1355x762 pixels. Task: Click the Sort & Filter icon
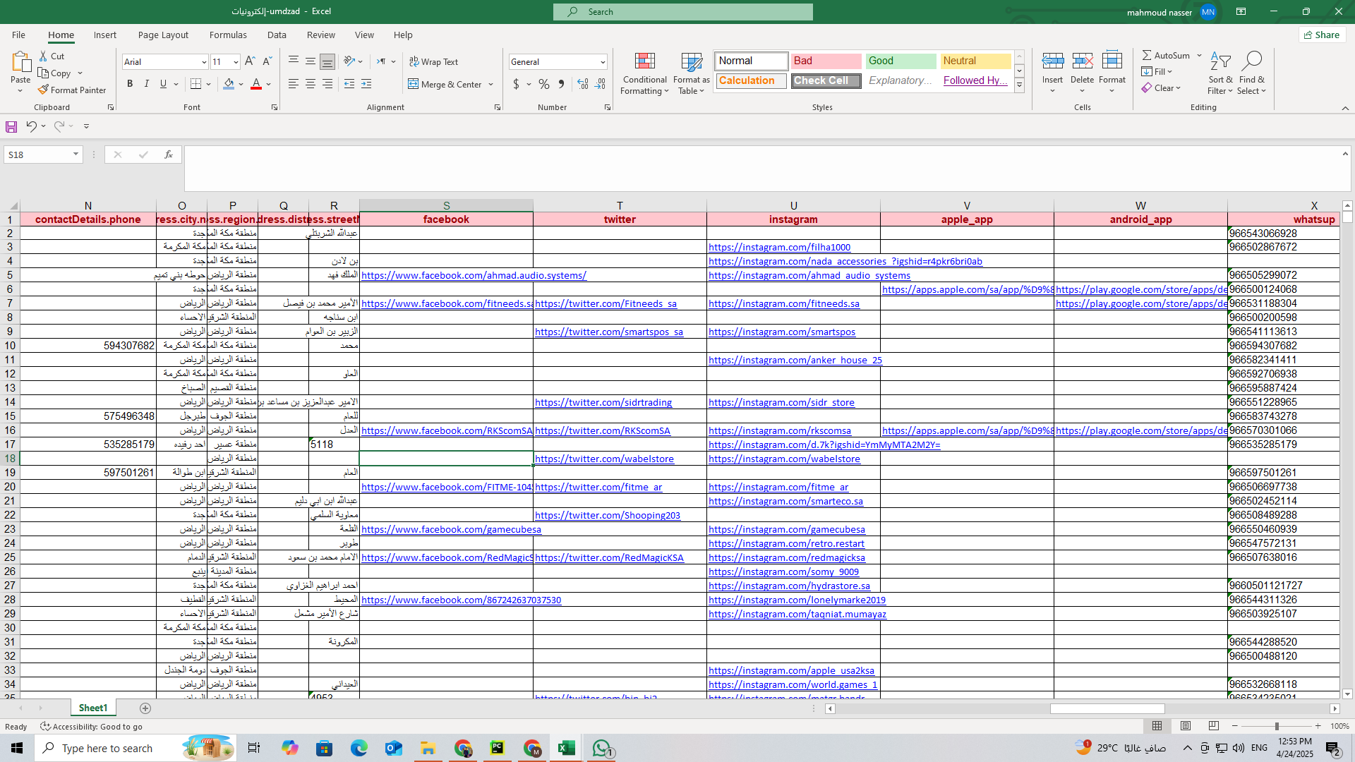1219,61
